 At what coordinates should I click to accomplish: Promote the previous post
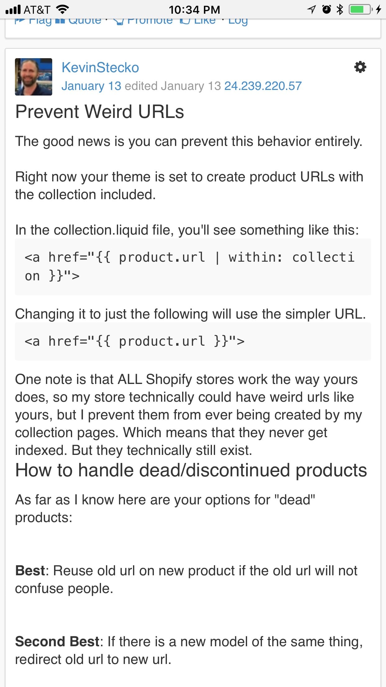coord(144,21)
